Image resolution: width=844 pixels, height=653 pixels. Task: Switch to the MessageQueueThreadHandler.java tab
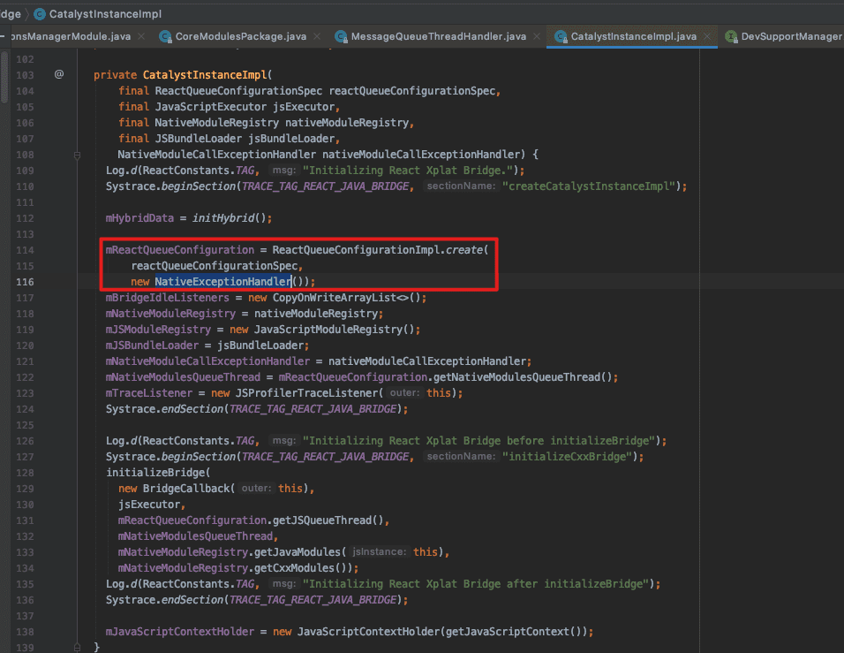coord(438,36)
